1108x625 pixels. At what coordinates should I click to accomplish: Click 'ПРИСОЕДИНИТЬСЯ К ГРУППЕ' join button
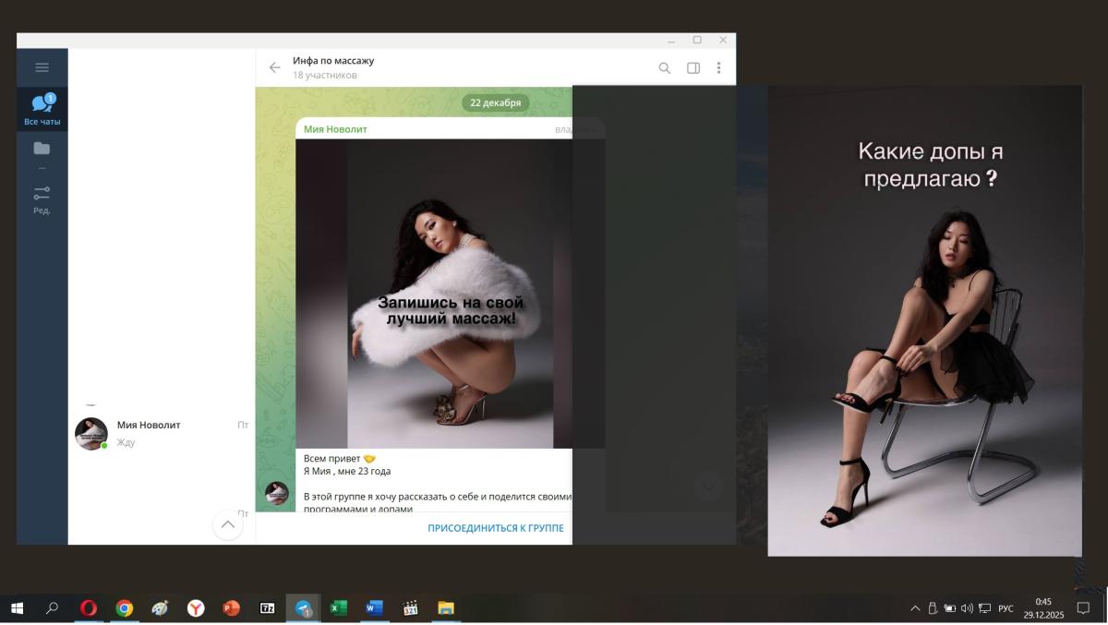tap(495, 528)
